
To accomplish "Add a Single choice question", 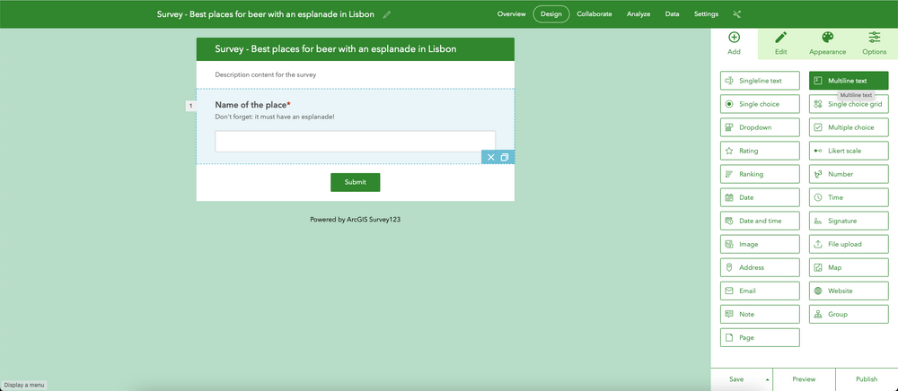I will coord(759,104).
